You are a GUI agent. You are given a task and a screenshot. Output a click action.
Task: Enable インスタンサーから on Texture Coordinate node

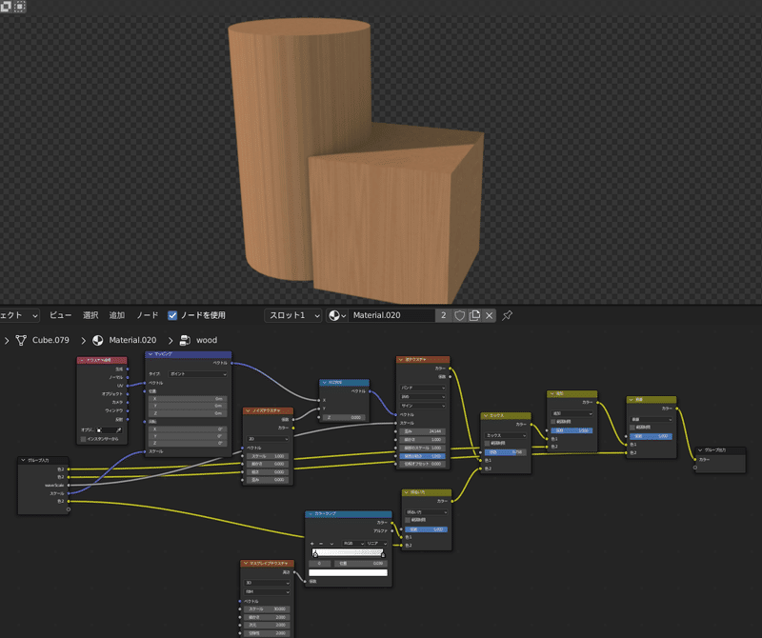click(x=84, y=439)
